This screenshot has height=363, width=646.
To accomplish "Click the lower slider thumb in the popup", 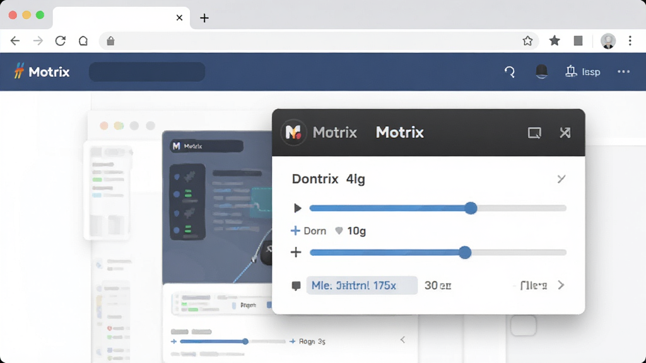I will click(x=465, y=252).
